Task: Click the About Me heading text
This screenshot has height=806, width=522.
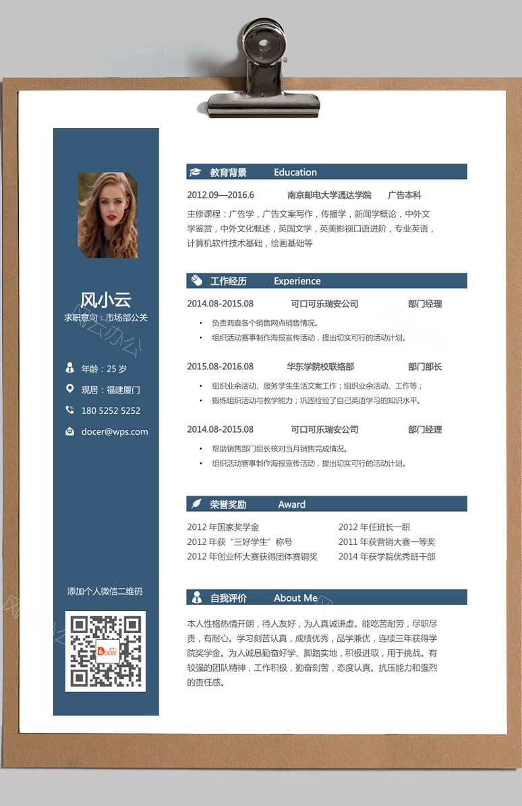Action: [x=295, y=598]
